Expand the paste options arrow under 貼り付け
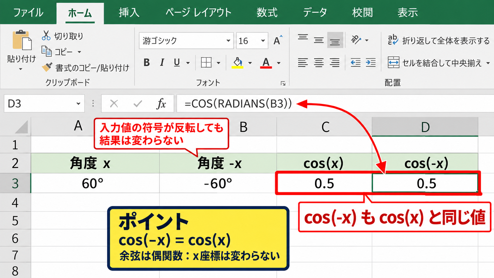The image size is (494, 278). tap(21, 69)
